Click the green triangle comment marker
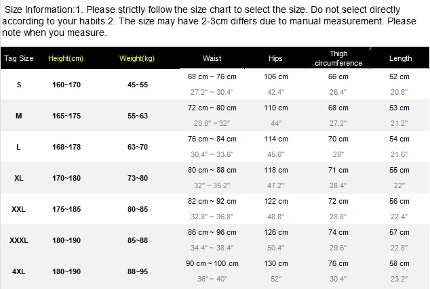Screen dimensions: 430x289 pyautogui.click(x=370, y=49)
